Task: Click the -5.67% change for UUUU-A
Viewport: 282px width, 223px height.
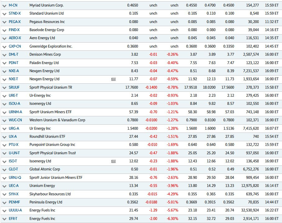Action: [173, 210]
